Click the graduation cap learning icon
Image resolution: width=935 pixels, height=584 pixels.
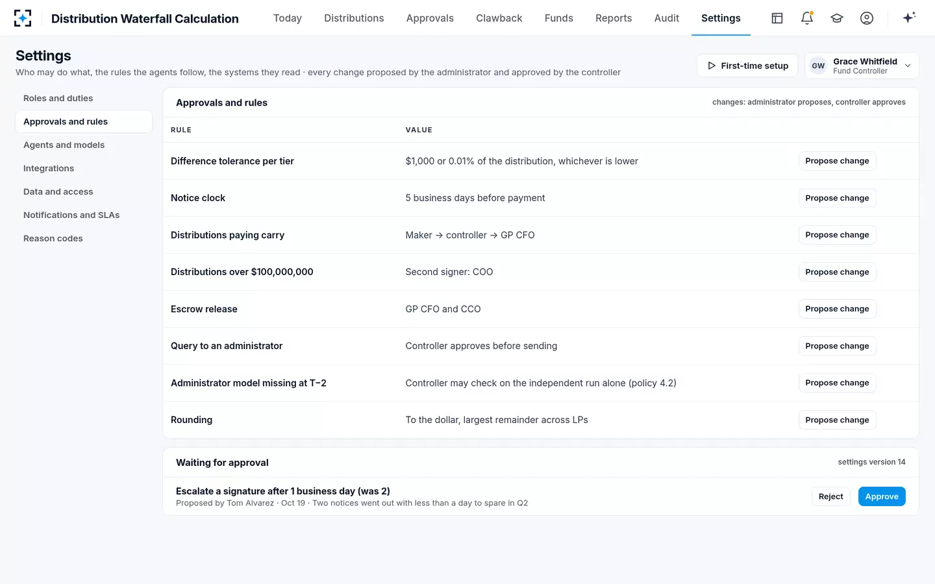click(837, 18)
